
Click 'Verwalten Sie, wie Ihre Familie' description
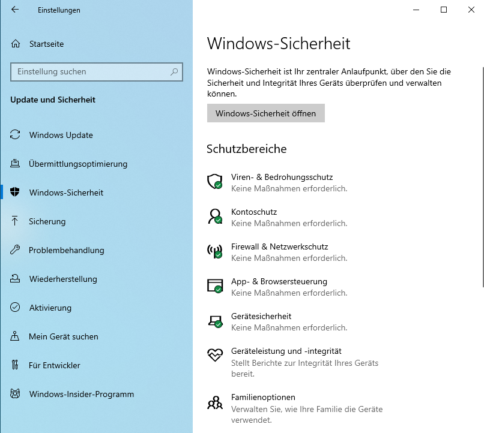pos(307,414)
